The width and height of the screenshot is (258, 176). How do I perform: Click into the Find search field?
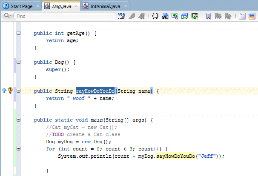[65, 16]
